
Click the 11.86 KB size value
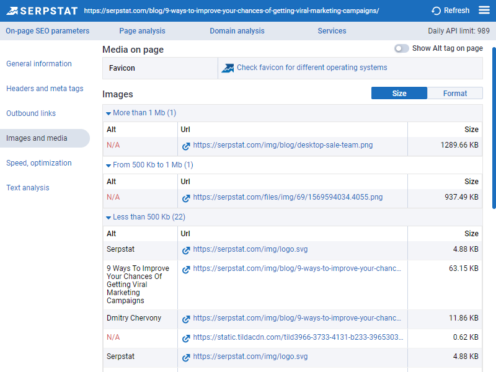(463, 318)
